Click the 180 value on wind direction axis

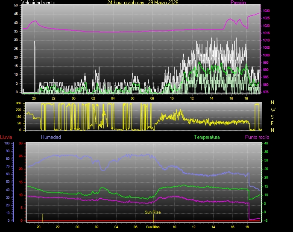pyautogui.click(x=18, y=117)
